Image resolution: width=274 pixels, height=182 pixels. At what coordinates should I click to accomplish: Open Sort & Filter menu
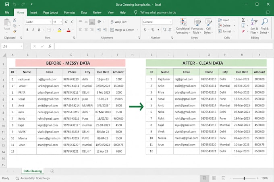(x=254, y=26)
